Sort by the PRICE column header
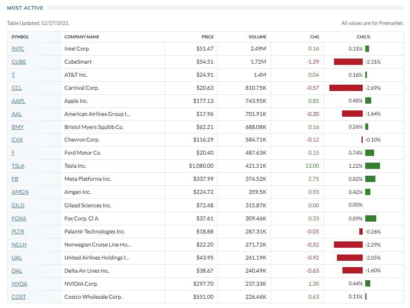410x308 pixels. click(207, 37)
